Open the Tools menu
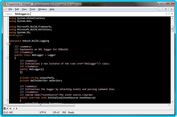The height and width of the screenshot is (117, 177). pos(32,9)
